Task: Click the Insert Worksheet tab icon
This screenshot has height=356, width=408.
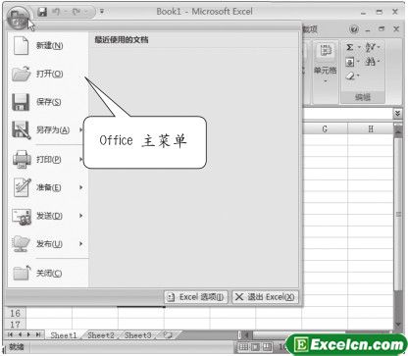Action: (x=168, y=335)
